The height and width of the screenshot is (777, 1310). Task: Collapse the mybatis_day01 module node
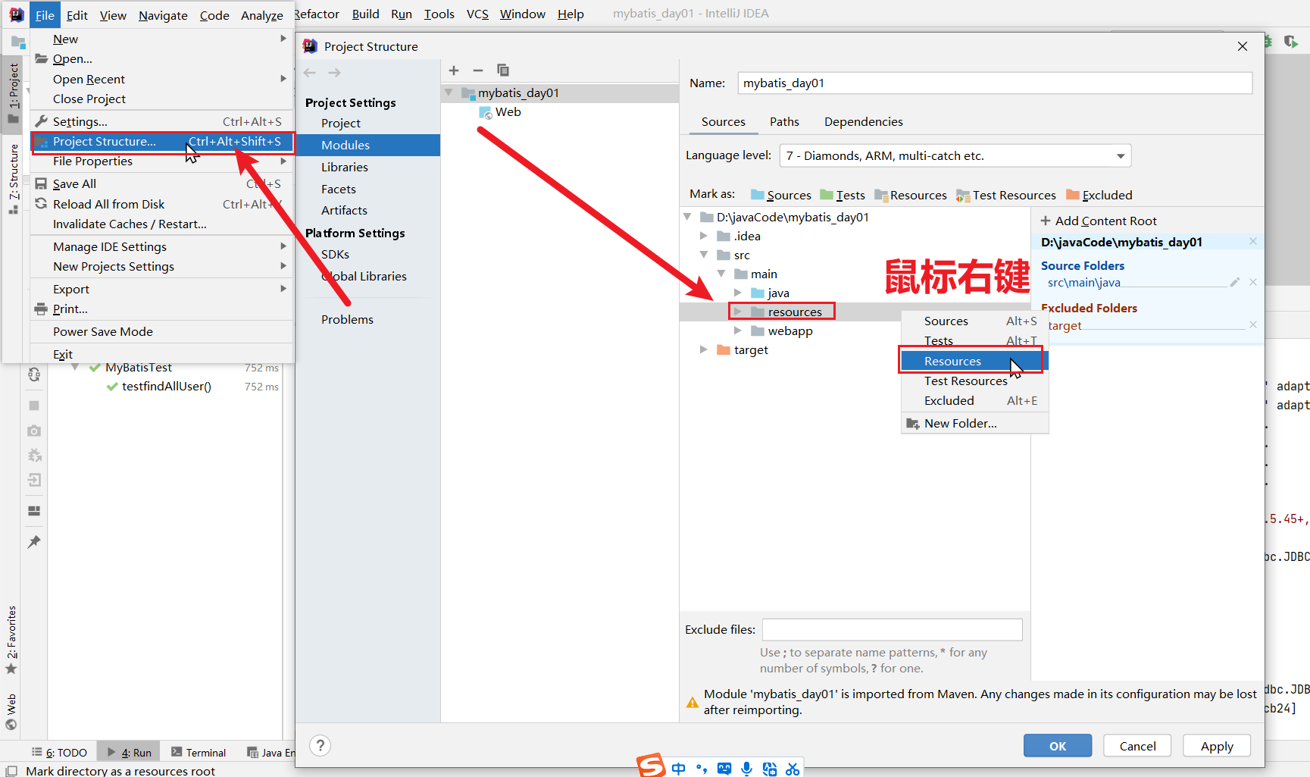tap(449, 92)
